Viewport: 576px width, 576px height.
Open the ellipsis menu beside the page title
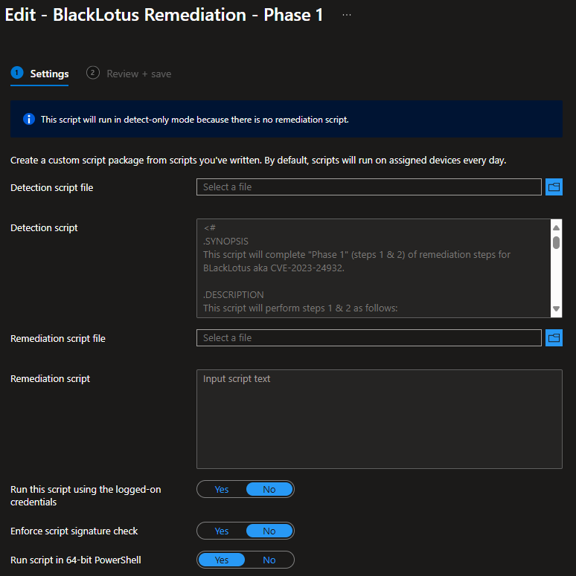[347, 15]
